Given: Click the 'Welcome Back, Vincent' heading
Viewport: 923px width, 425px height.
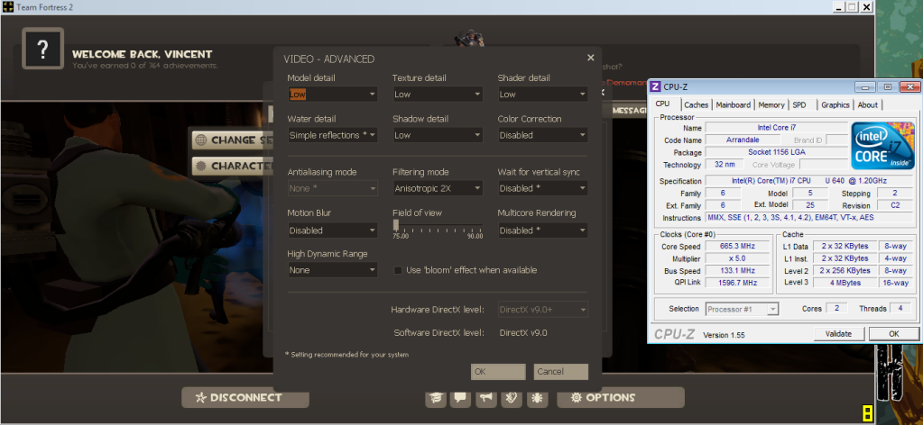Looking at the screenshot, I should [x=142, y=54].
